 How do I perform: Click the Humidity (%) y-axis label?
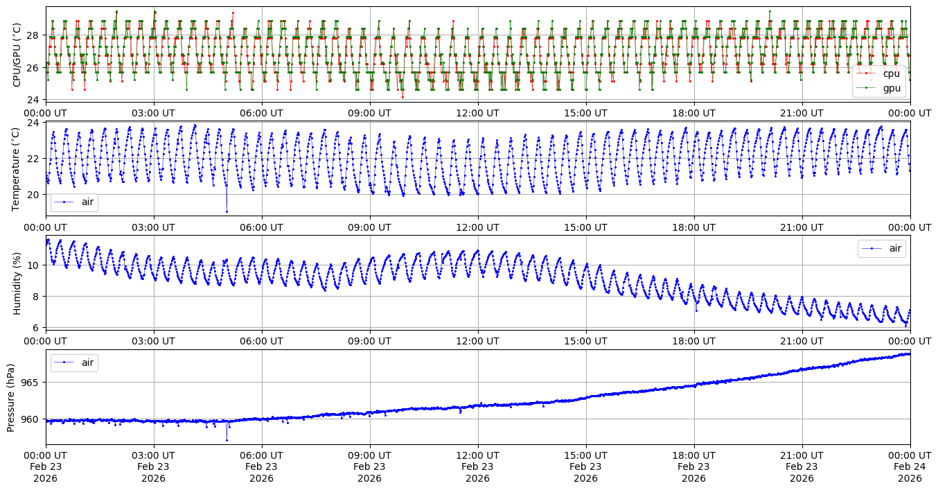pos(17,283)
